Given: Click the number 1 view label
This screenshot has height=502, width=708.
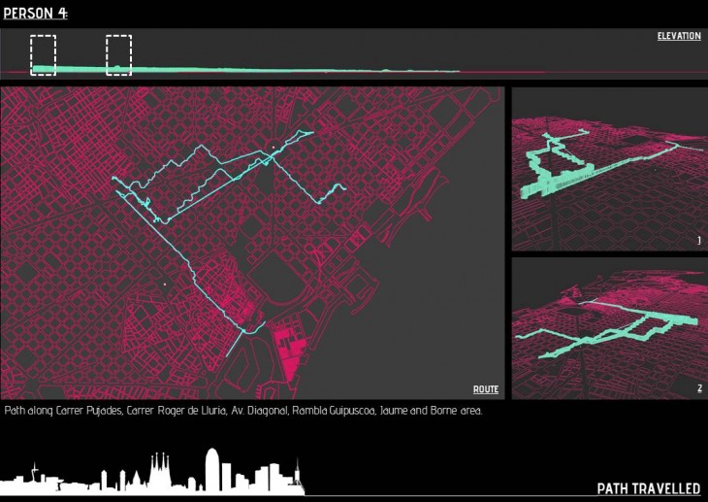Looking at the screenshot, I should pyautogui.click(x=698, y=240).
